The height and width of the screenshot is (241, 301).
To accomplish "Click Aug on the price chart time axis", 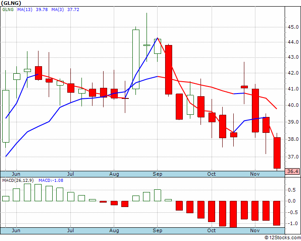I will point(114,174).
